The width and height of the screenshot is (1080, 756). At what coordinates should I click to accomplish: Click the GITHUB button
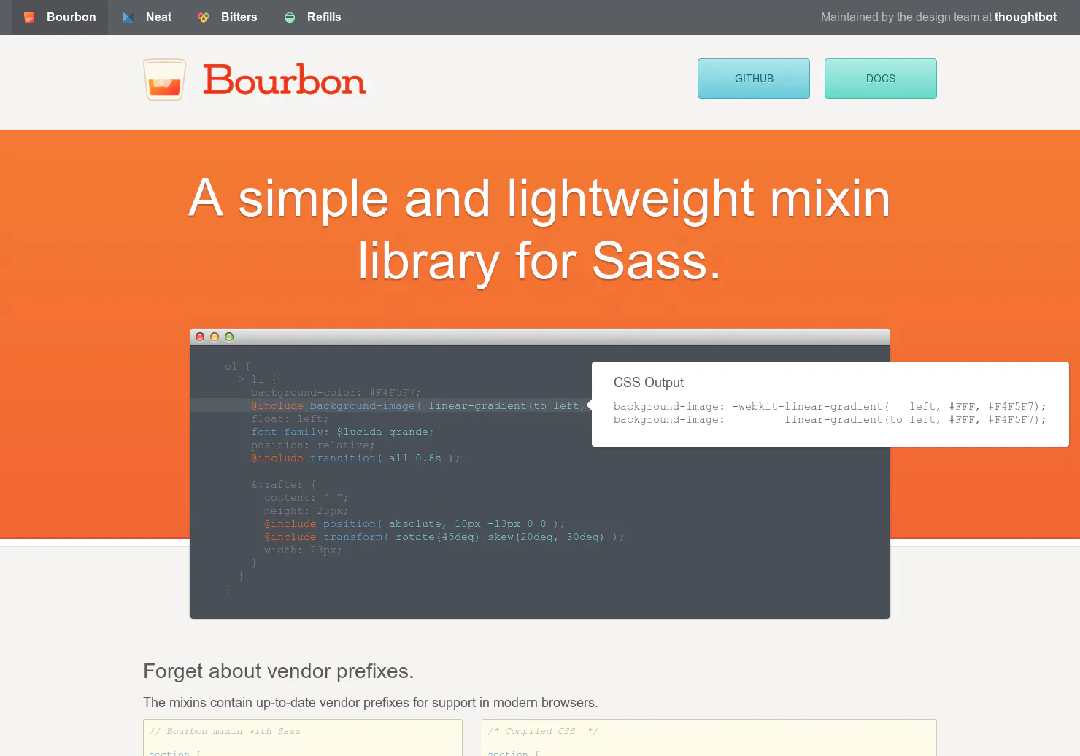(754, 79)
